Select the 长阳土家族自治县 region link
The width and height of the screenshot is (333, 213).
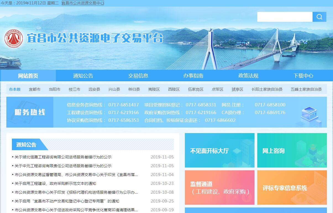267,89
